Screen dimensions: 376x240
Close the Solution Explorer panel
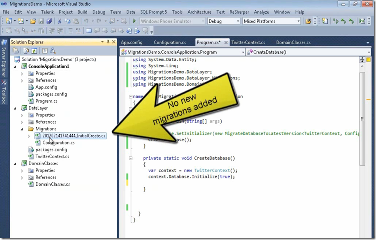pos(114,42)
